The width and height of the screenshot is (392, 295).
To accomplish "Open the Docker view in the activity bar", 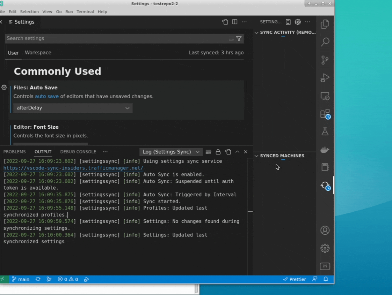I will 325,149.
